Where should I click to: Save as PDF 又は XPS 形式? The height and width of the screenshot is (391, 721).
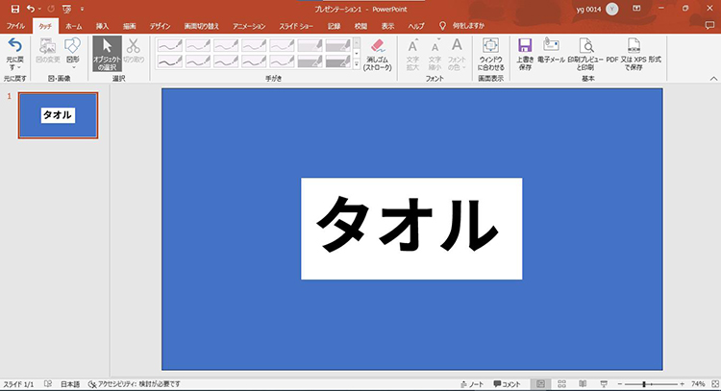tap(633, 54)
